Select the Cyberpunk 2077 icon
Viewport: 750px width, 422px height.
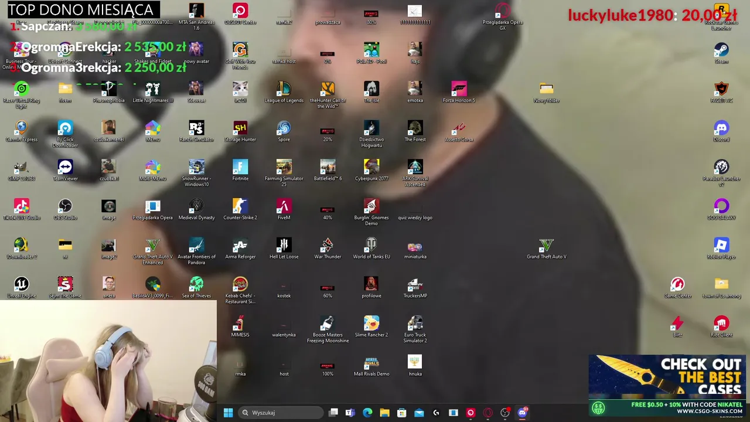click(x=371, y=171)
